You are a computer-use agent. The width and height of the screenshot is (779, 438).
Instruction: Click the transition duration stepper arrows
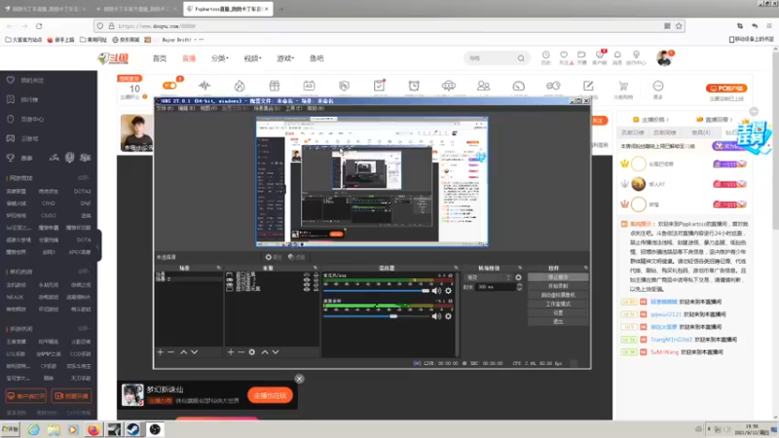(x=519, y=286)
